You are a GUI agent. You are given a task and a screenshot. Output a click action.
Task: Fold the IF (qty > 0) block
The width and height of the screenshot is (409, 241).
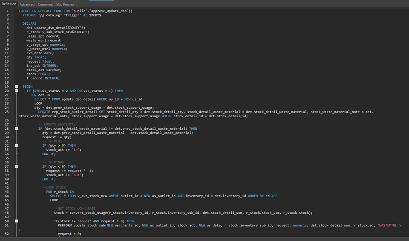16,145
